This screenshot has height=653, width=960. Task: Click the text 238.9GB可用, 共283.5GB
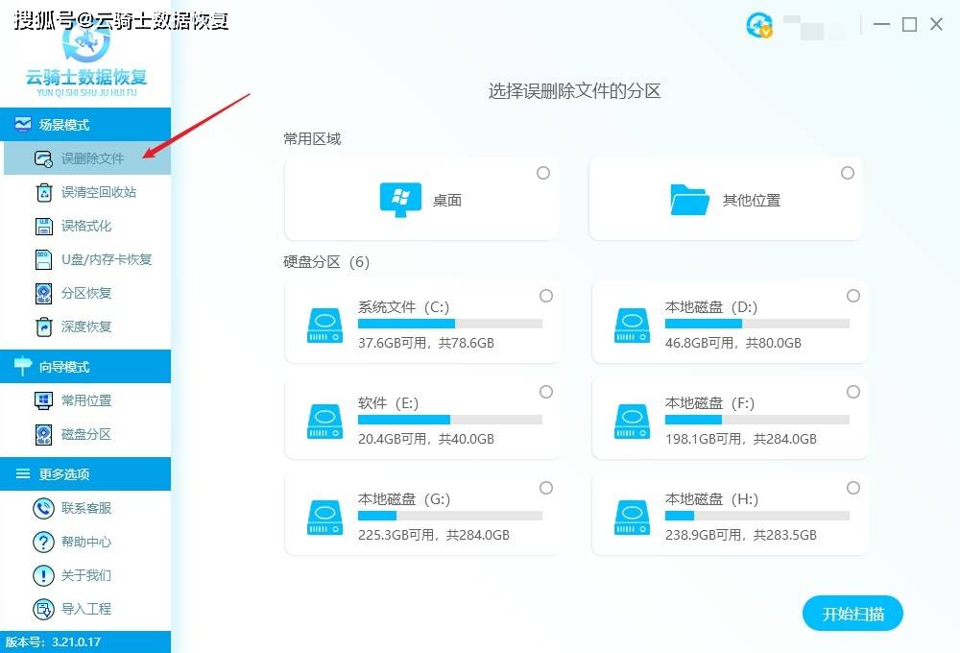pyautogui.click(x=741, y=536)
